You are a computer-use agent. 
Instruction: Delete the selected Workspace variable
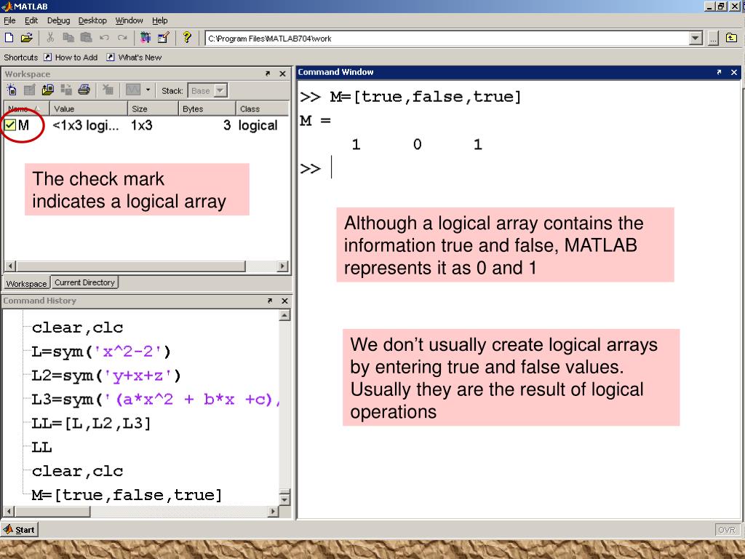[108, 90]
